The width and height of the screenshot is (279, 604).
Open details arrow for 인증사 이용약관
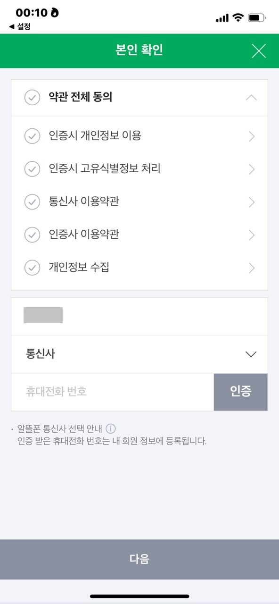[251, 235]
